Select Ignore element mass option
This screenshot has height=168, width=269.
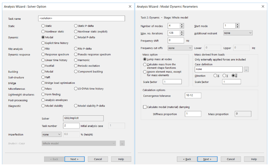145,72
